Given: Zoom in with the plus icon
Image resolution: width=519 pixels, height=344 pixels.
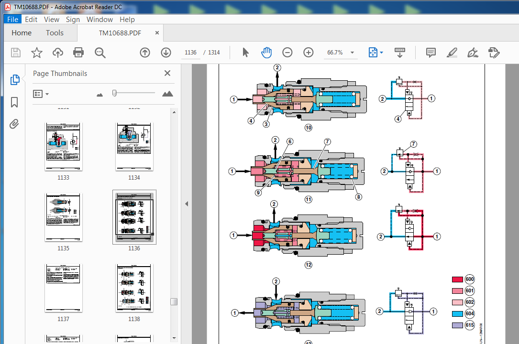Looking at the screenshot, I should point(309,53).
